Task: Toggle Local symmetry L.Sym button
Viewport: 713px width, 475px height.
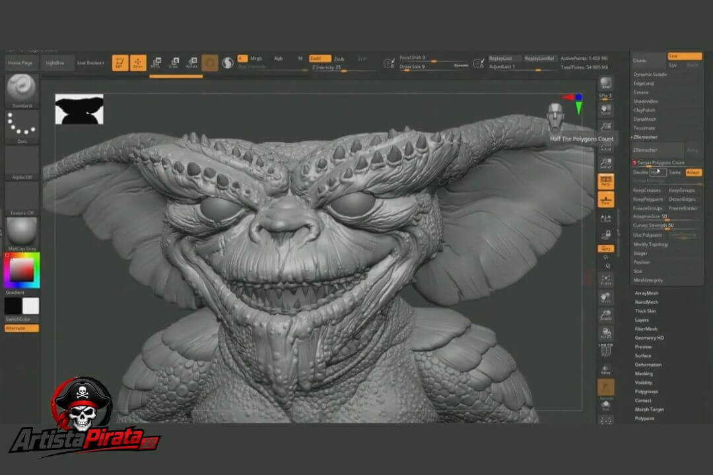Action: [x=605, y=218]
